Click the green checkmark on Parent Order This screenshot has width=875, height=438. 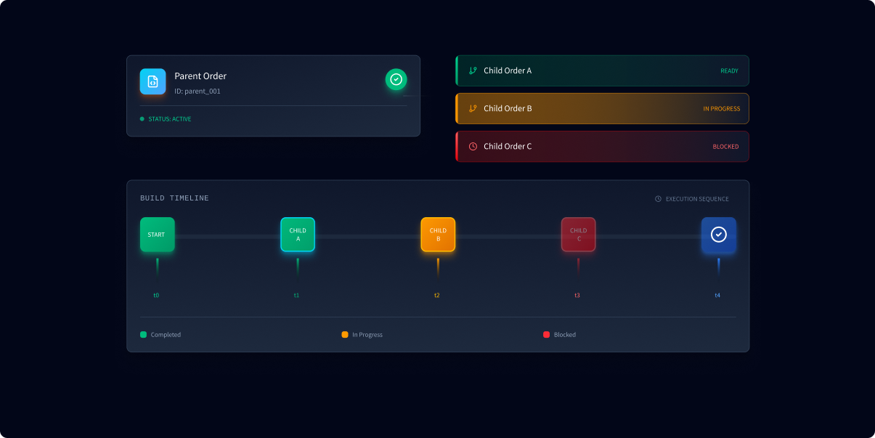[396, 79]
